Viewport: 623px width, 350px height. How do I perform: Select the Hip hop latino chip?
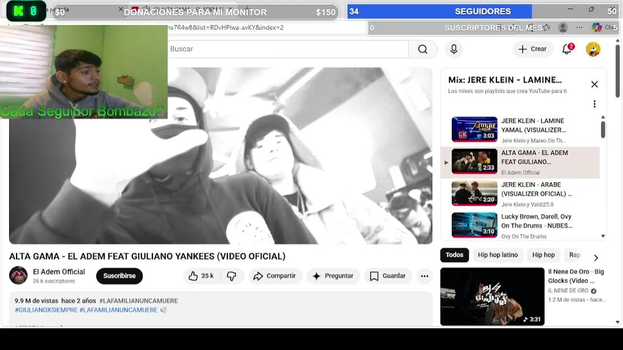point(497,255)
